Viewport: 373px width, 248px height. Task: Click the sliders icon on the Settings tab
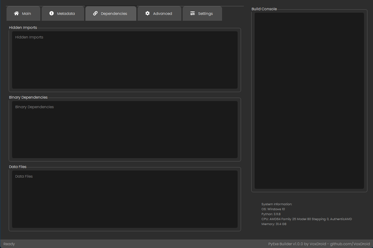[x=193, y=13]
